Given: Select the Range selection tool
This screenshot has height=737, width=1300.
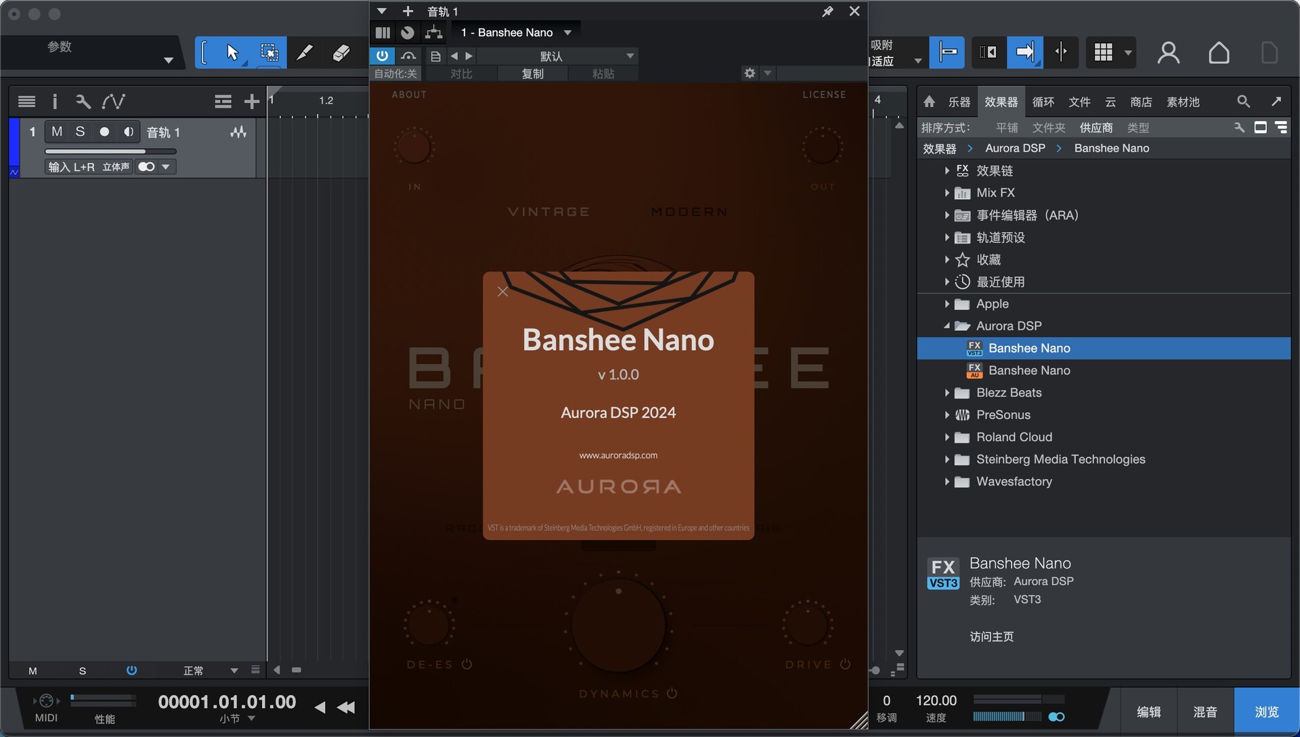Looking at the screenshot, I should click(x=269, y=53).
